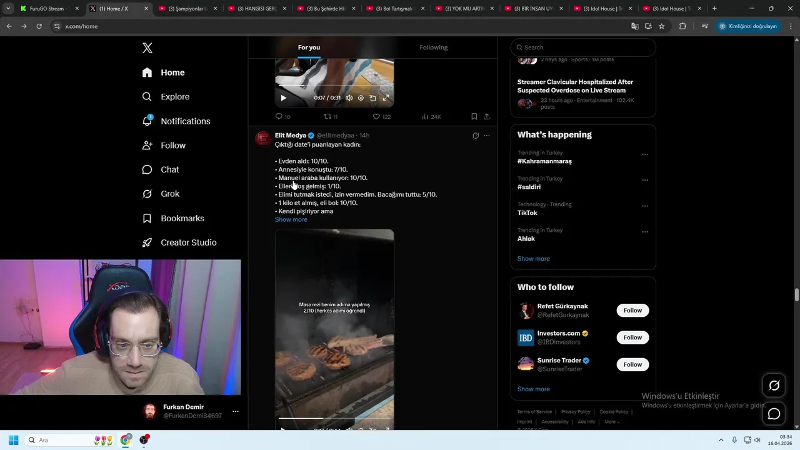The image size is (800, 450).
Task: Open the TikTok trending topic
Action: [x=527, y=213]
